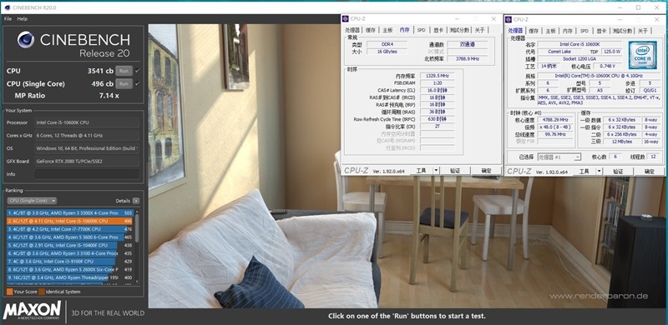Screen dimensions: 668x325
Task: Click the CPU-Z title bar icon of processor window
Action: tap(509, 19)
